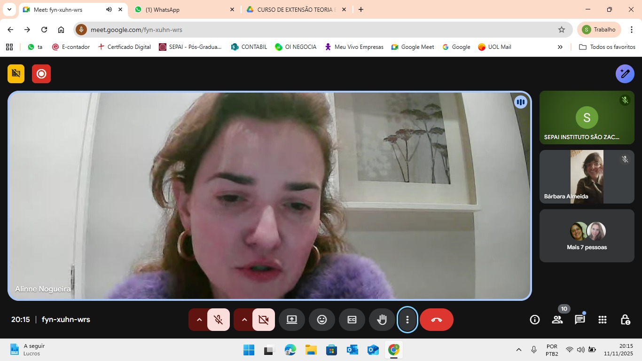Show the participants list icon
Image resolution: width=642 pixels, height=361 pixels.
click(557, 320)
